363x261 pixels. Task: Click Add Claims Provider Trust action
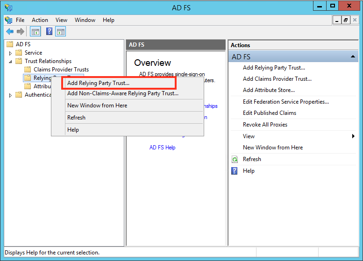click(x=277, y=79)
